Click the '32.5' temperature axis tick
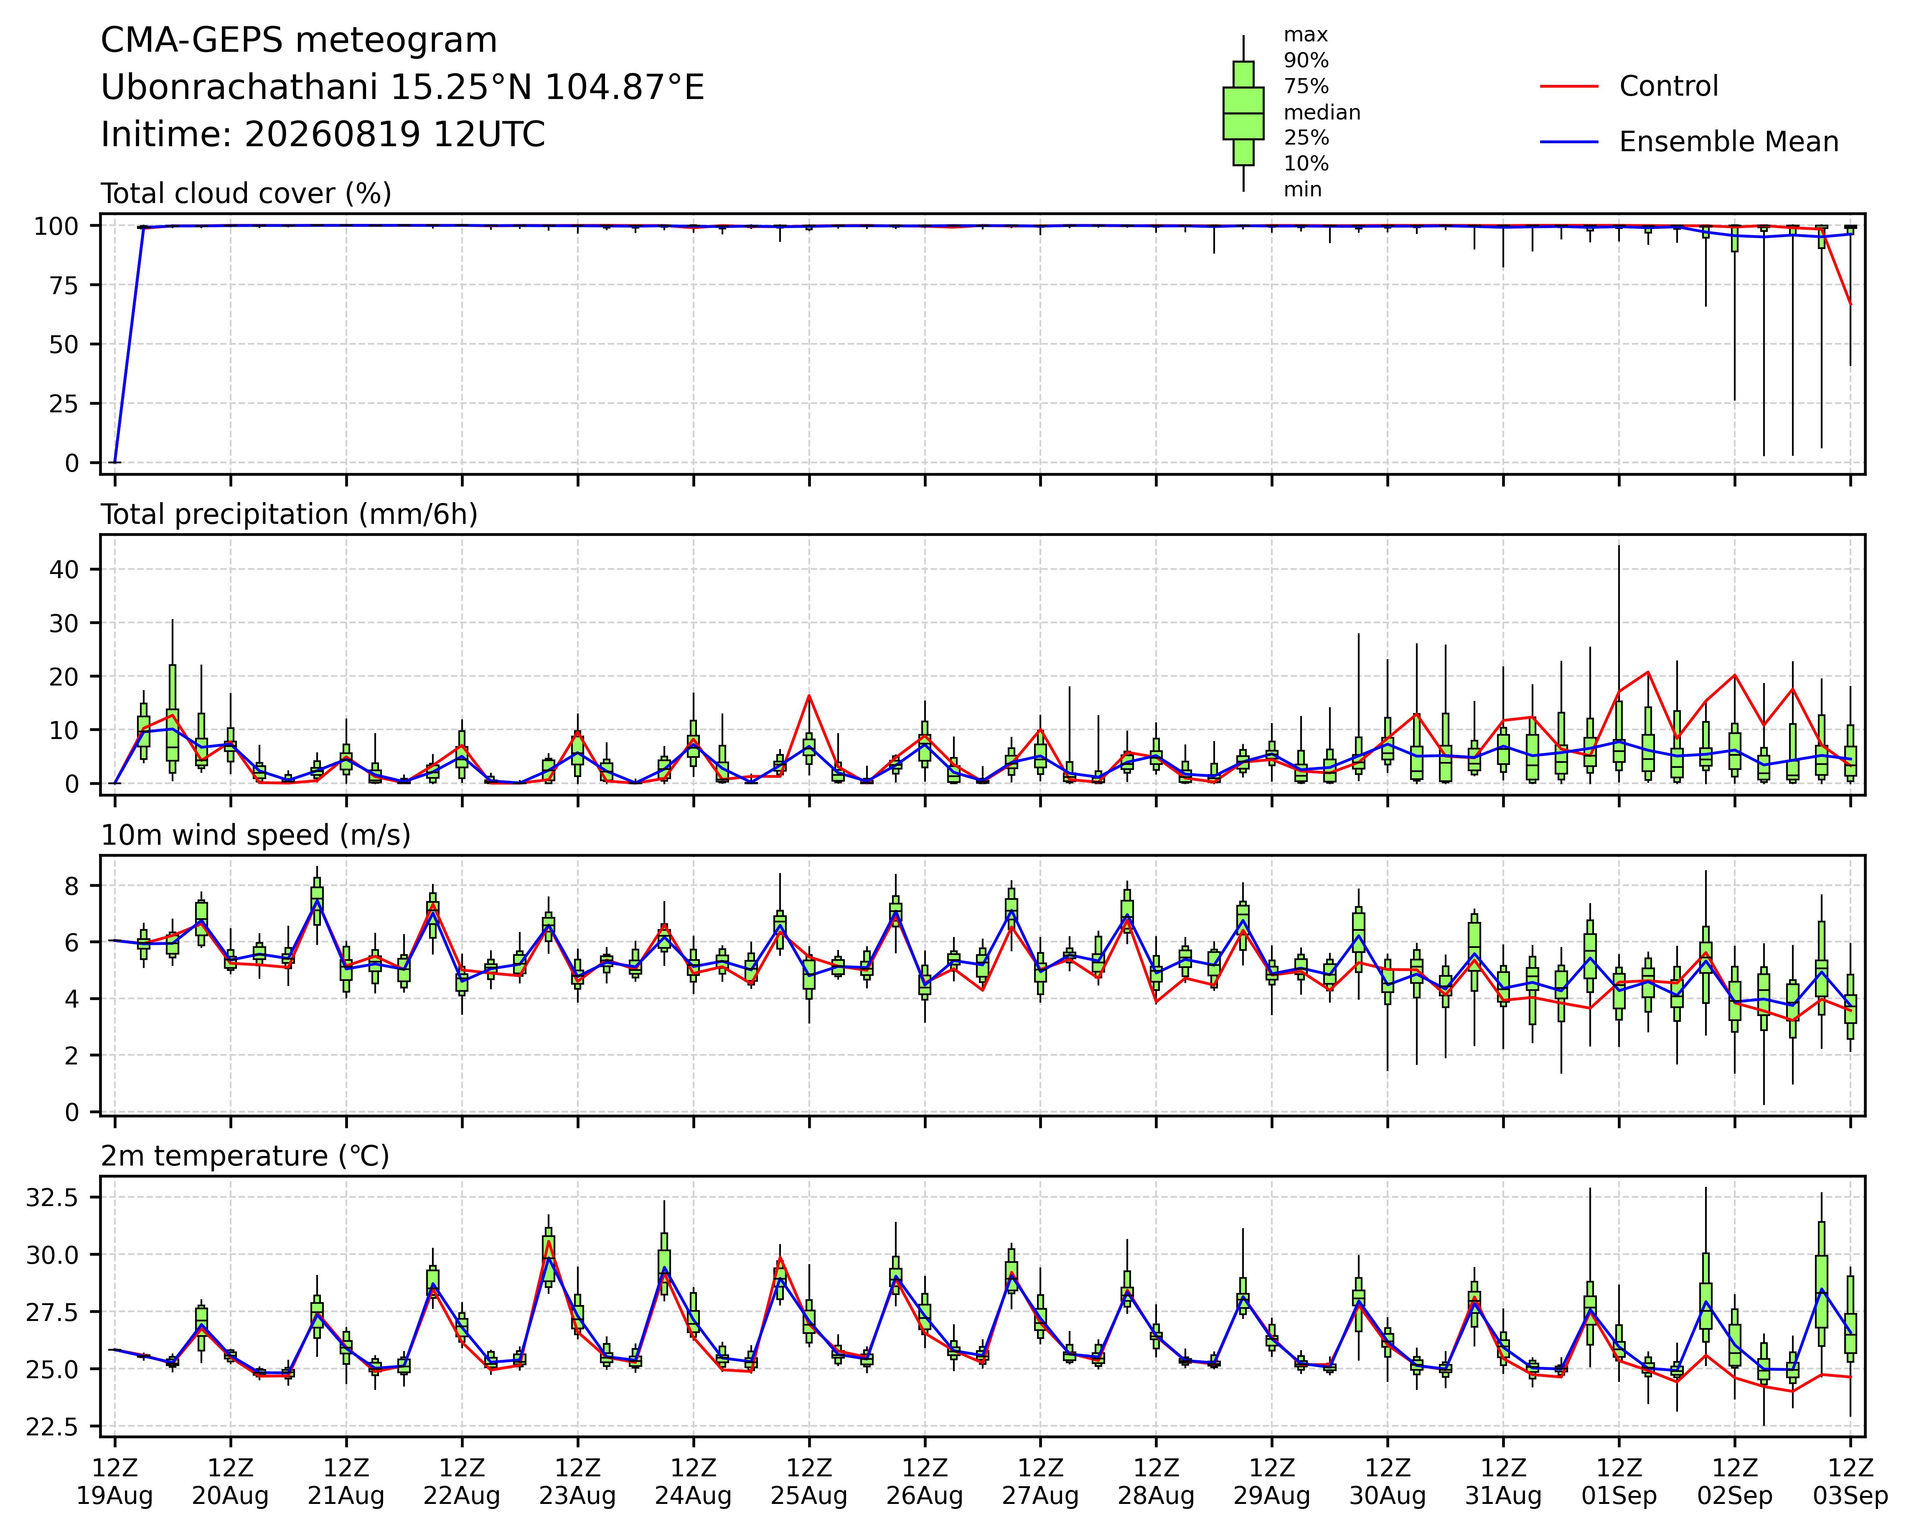This screenshot has height=1534, width=1914. click(x=53, y=1198)
